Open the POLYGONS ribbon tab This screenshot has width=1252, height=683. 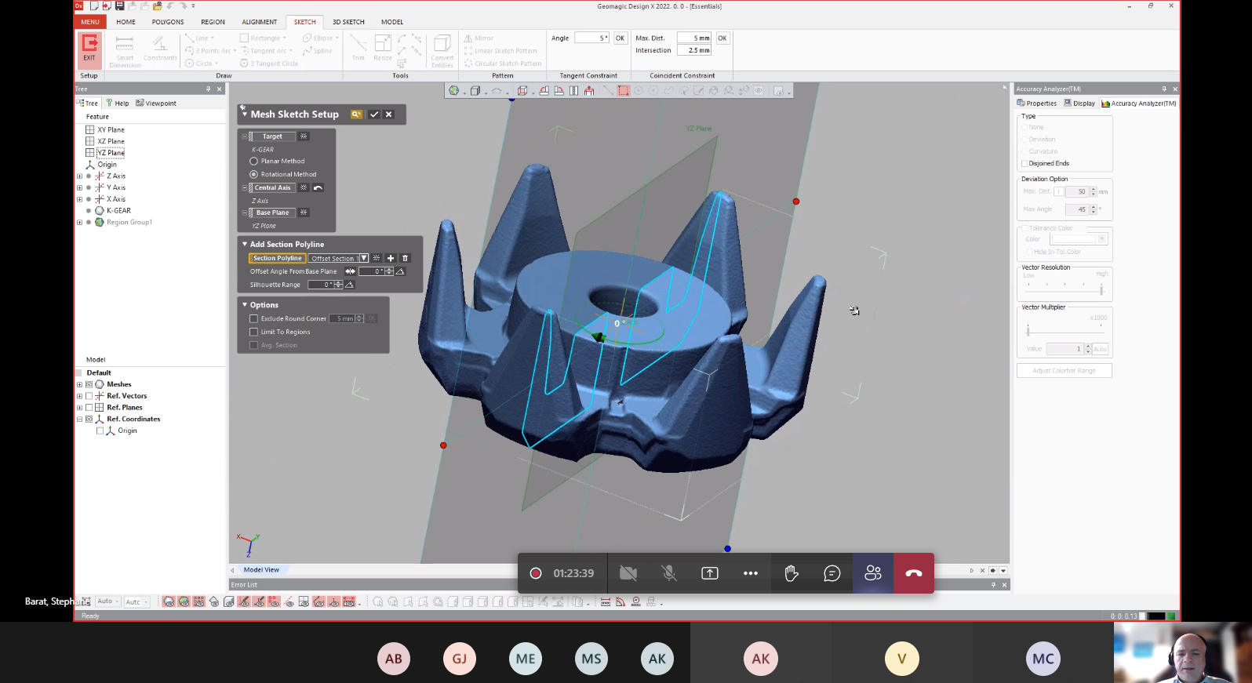point(168,22)
